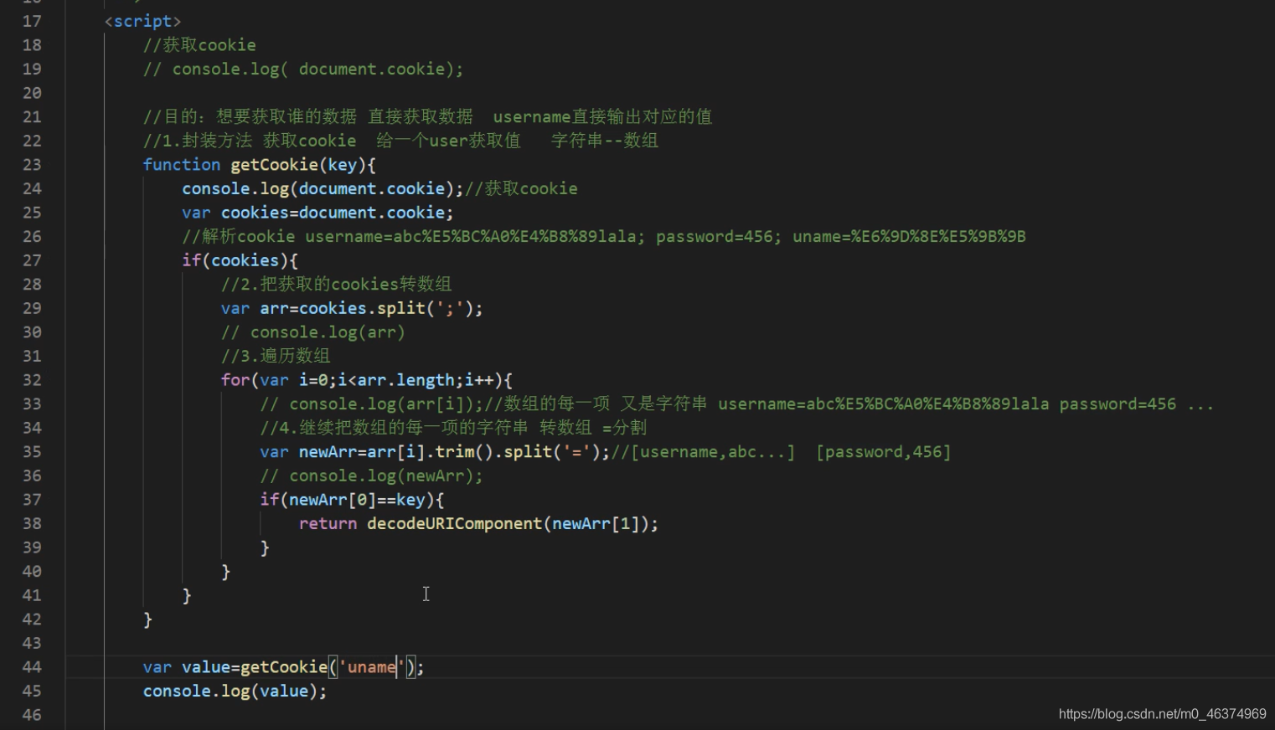Viewport: 1275px width, 730px height.
Task: Click commented console.log(document.cookie) on line 19
Action: (x=302, y=69)
